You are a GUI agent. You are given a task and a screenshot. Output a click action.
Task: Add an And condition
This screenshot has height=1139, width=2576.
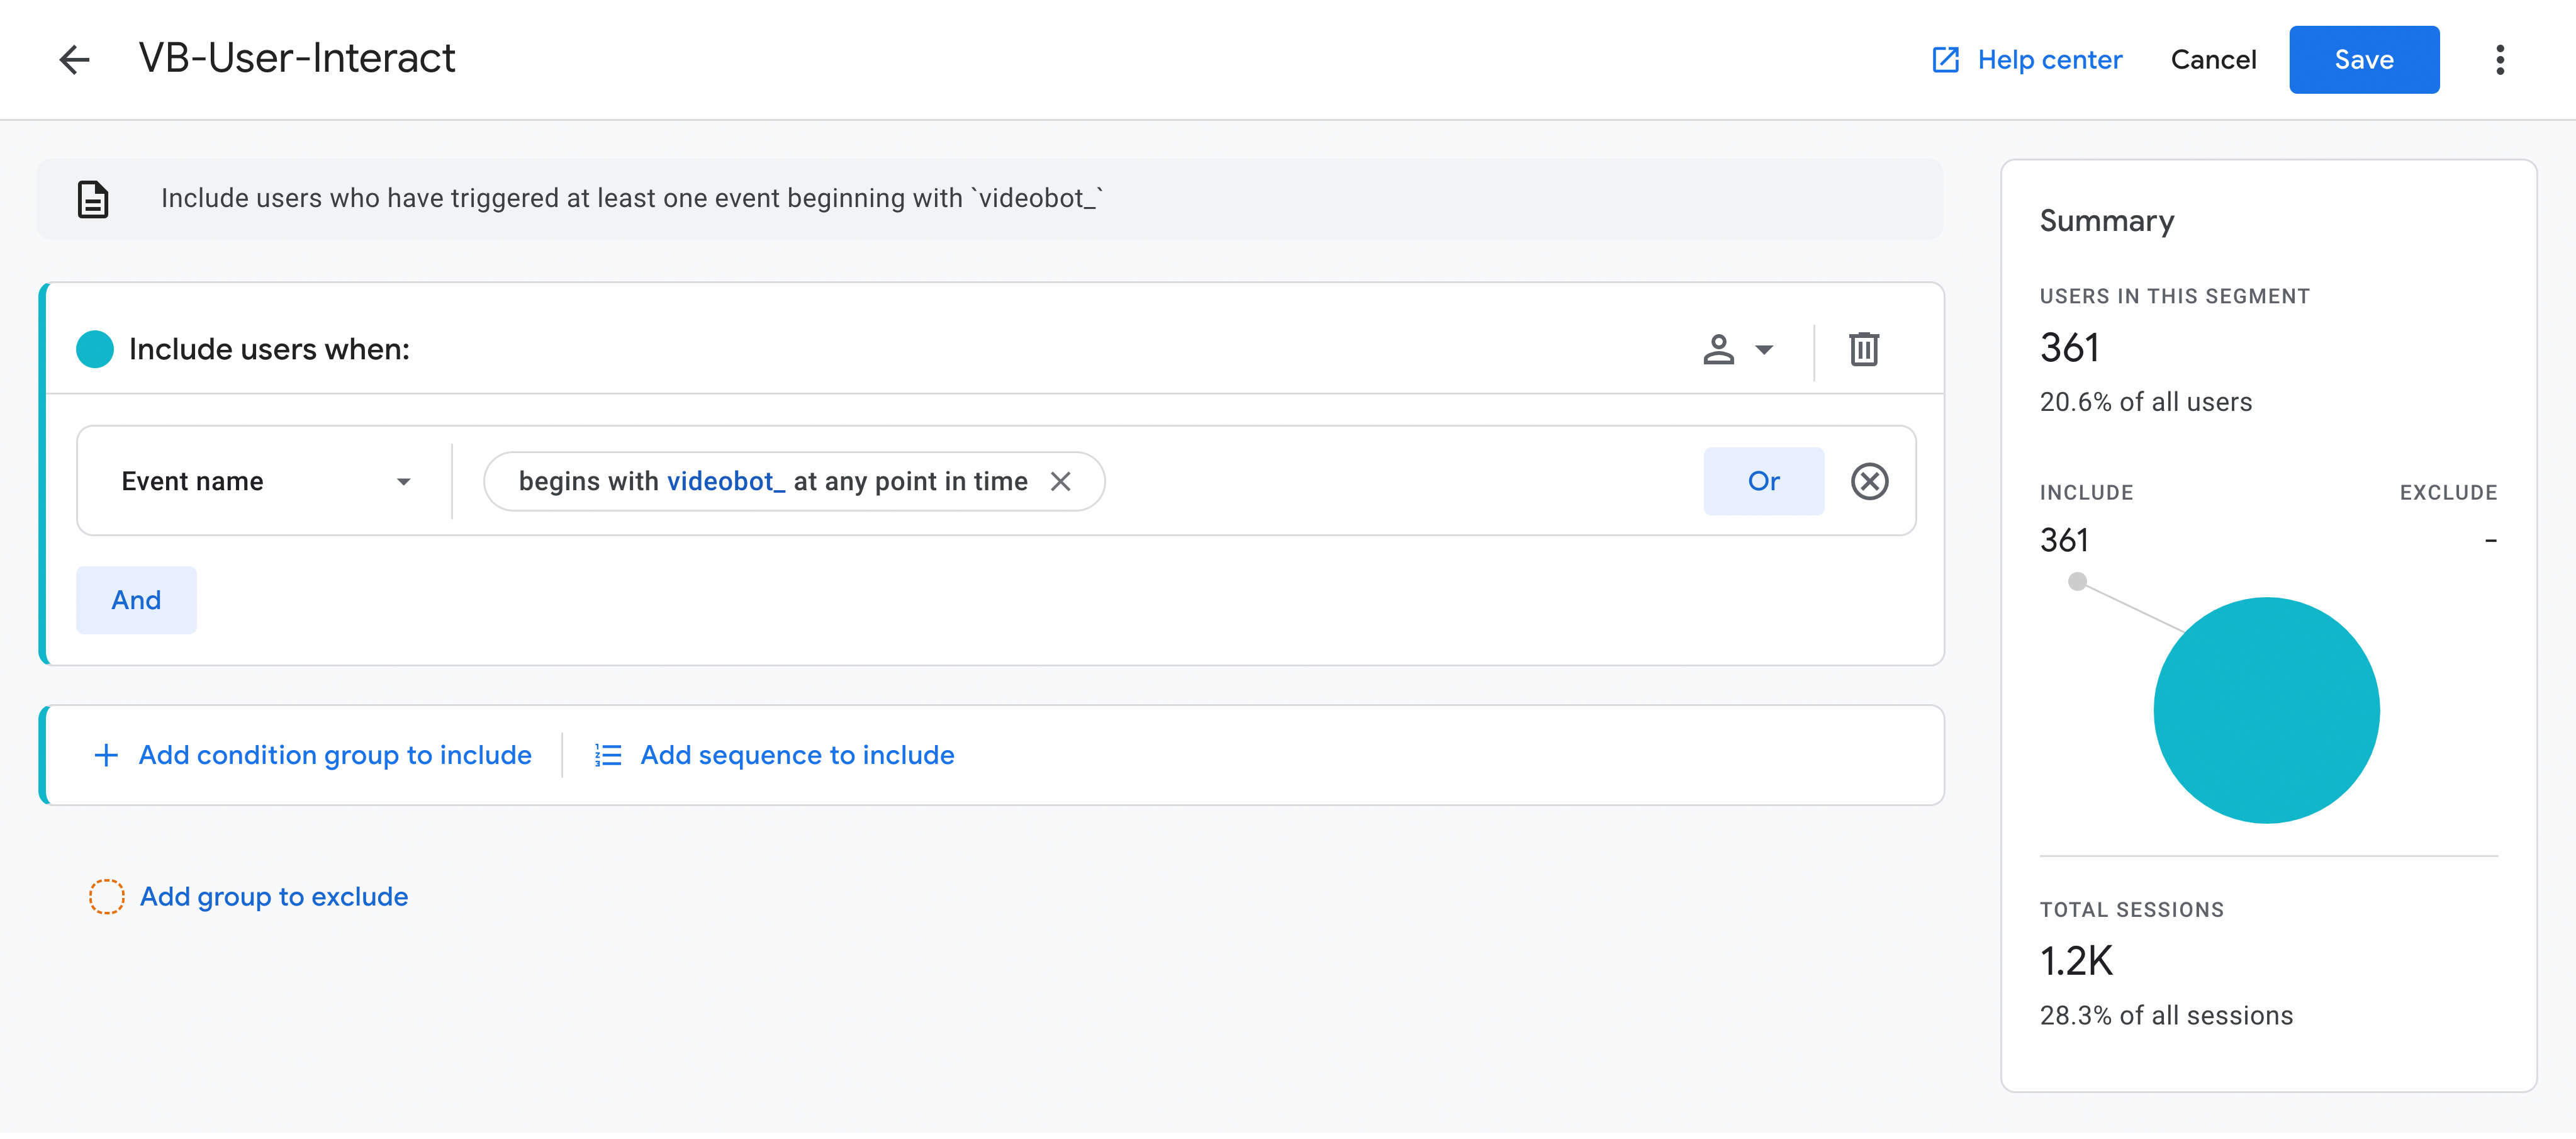coord(136,600)
